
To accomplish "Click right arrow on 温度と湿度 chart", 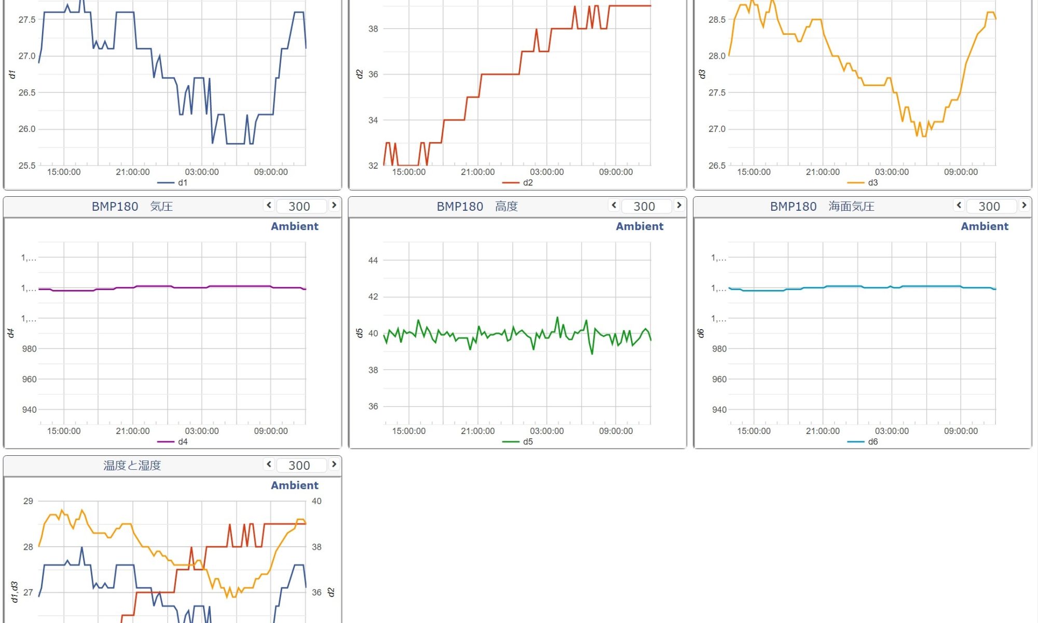I will click(x=334, y=465).
